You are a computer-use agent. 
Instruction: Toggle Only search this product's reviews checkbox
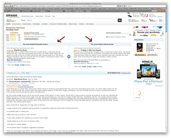tap(107, 37)
